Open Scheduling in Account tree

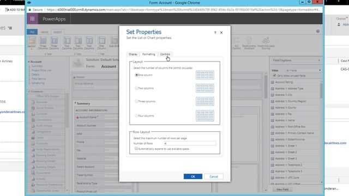(38, 83)
